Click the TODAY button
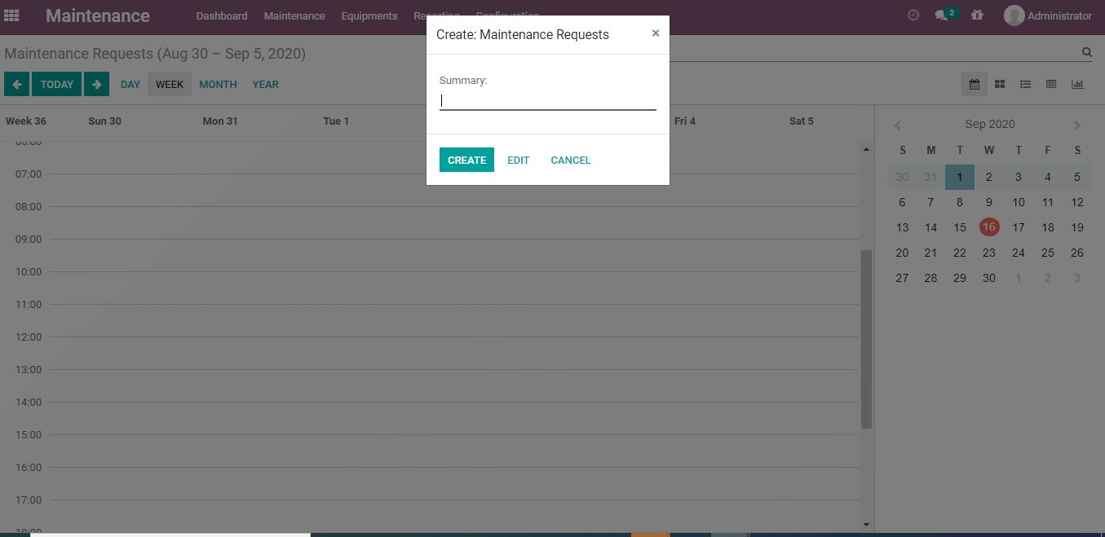The image size is (1105, 537). click(56, 84)
